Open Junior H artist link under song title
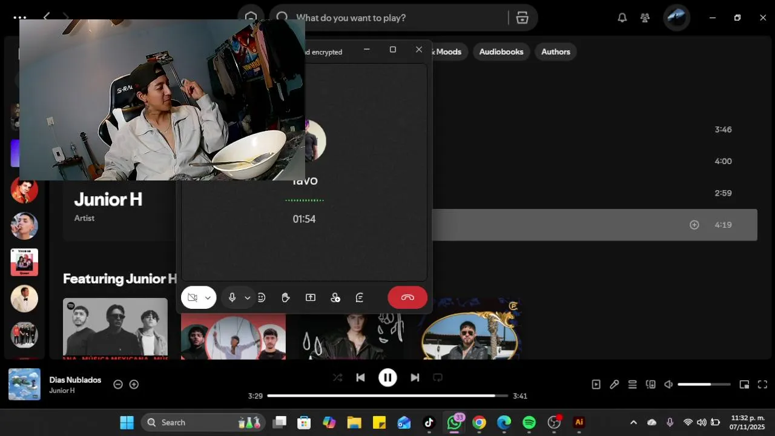 (62, 391)
